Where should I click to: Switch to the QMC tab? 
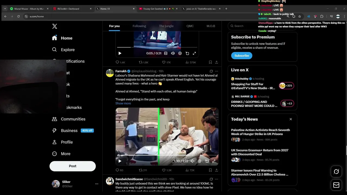190,26
